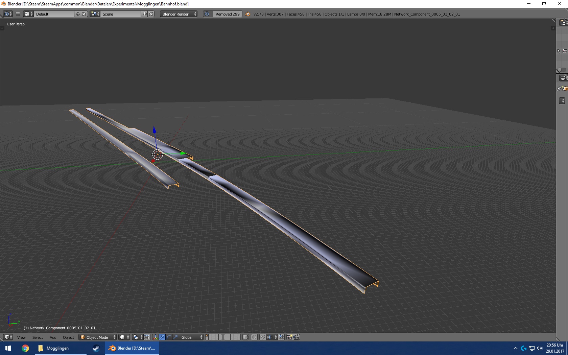Delete the current Scene
Image resolution: width=568 pixels, height=355 pixels.
pos(151,14)
